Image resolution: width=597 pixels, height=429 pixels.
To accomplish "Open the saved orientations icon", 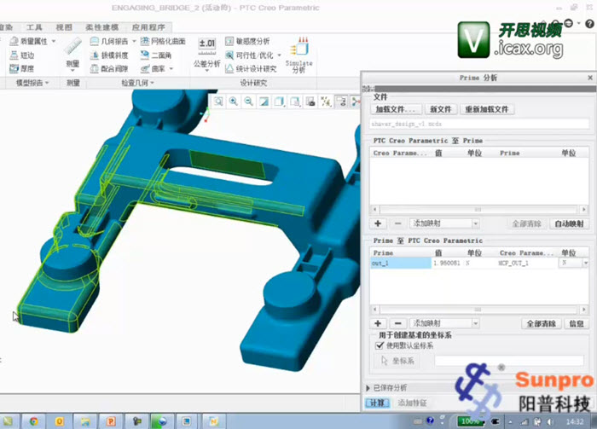I will click(295, 101).
